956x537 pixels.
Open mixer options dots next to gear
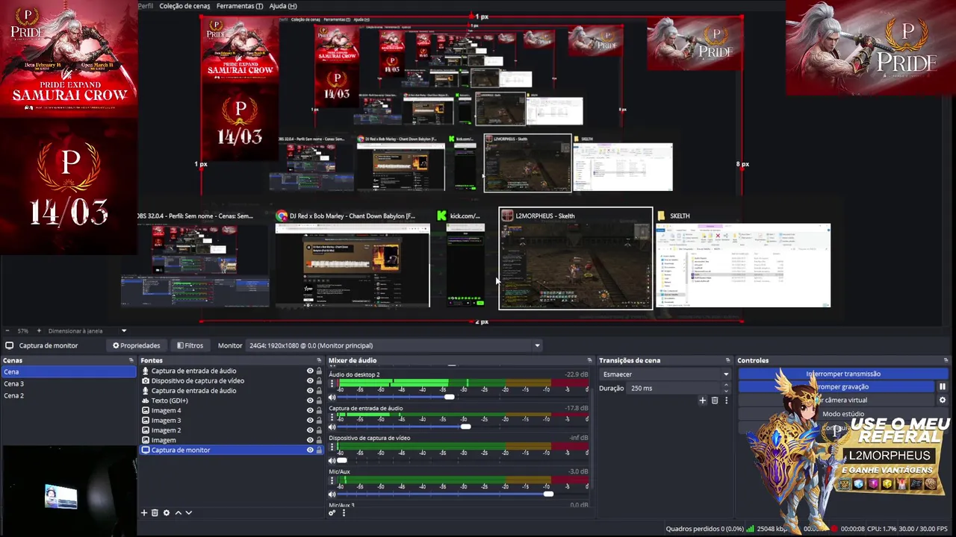pos(344,513)
